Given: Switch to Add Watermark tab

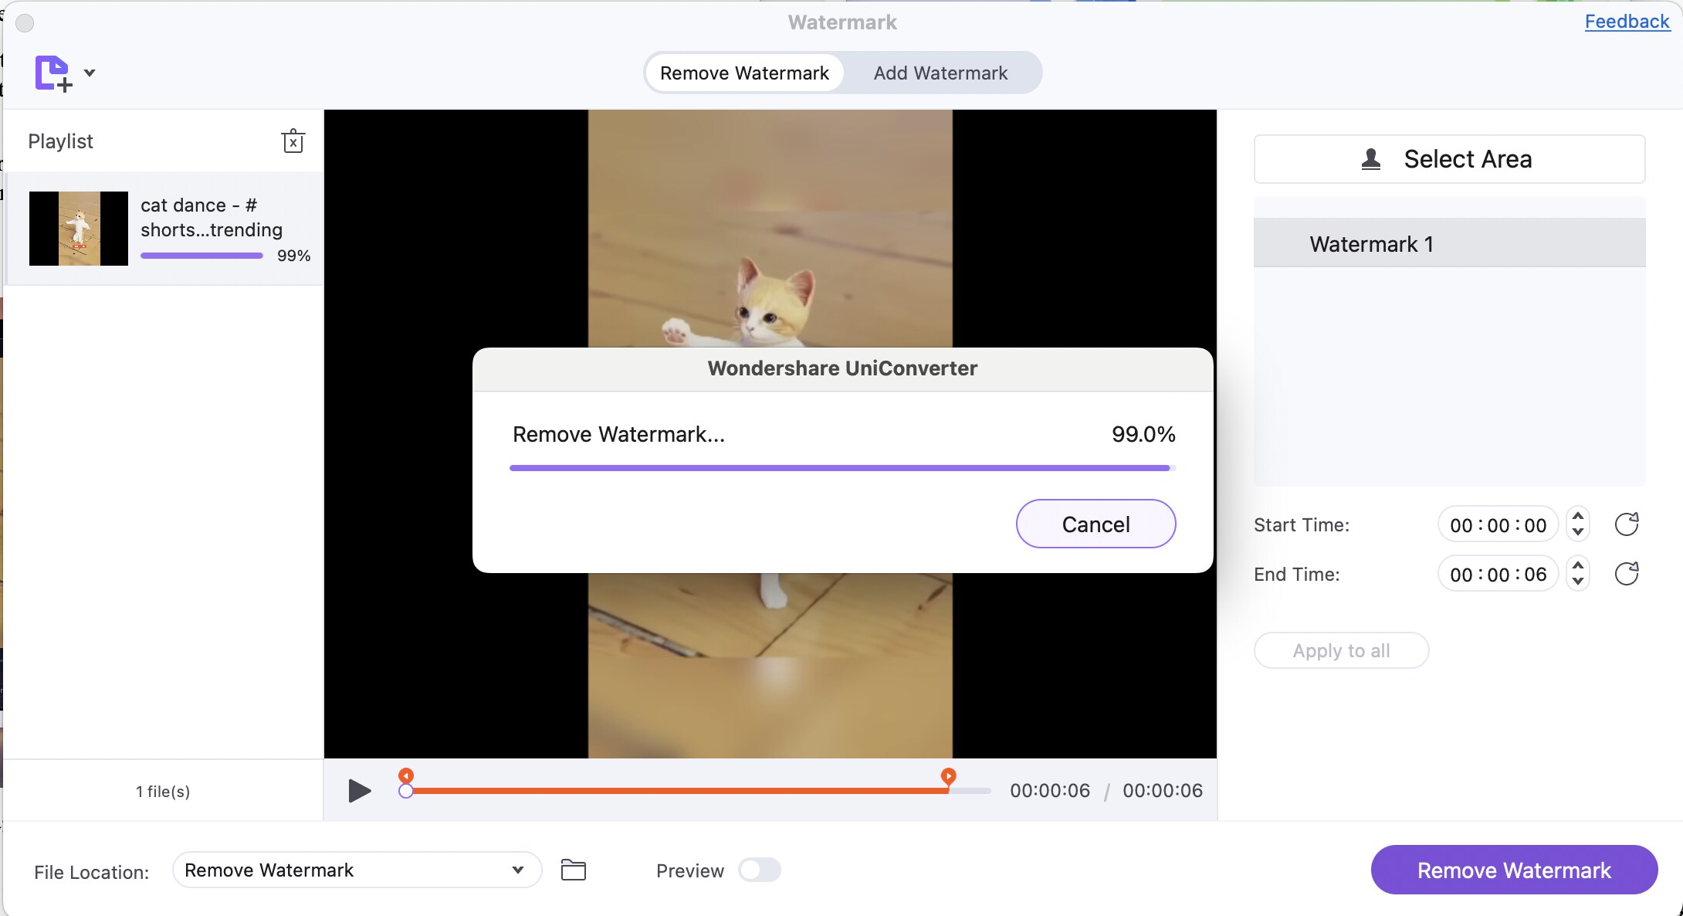Looking at the screenshot, I should [940, 73].
